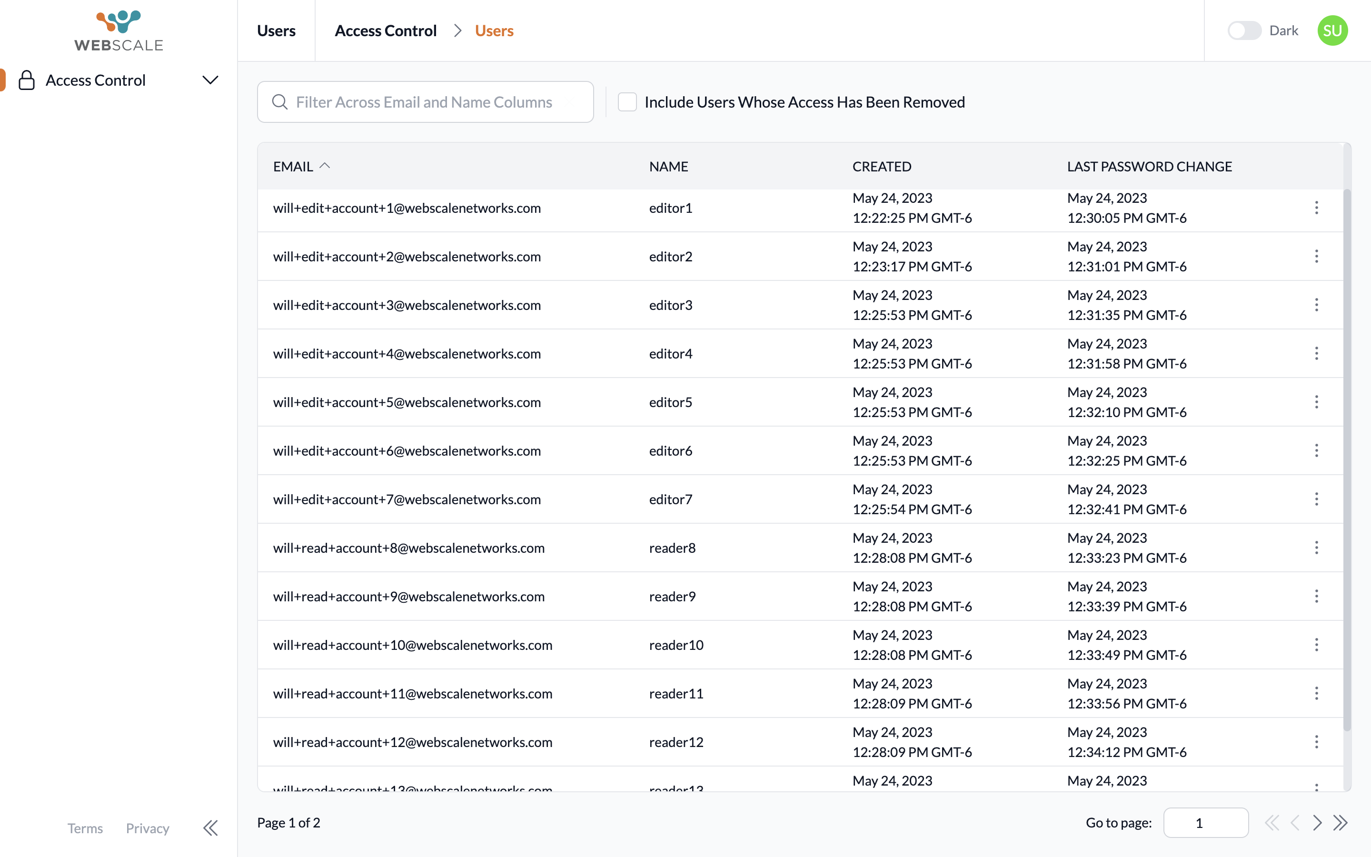
Task: Open the Users tab in header
Action: point(276,30)
